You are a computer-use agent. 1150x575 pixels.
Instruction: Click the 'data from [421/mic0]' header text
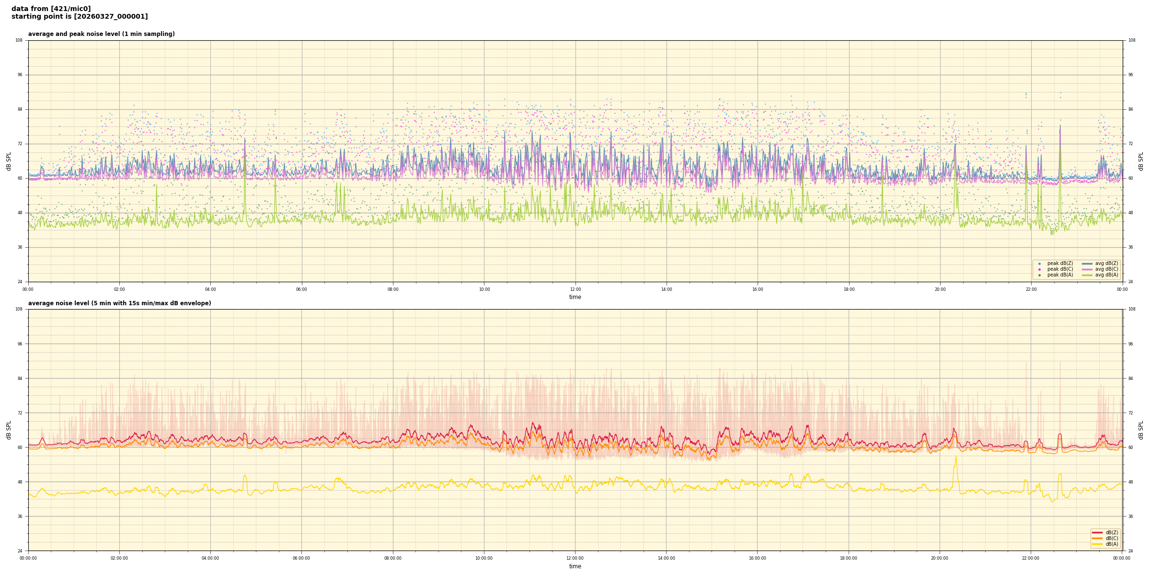click(x=51, y=9)
